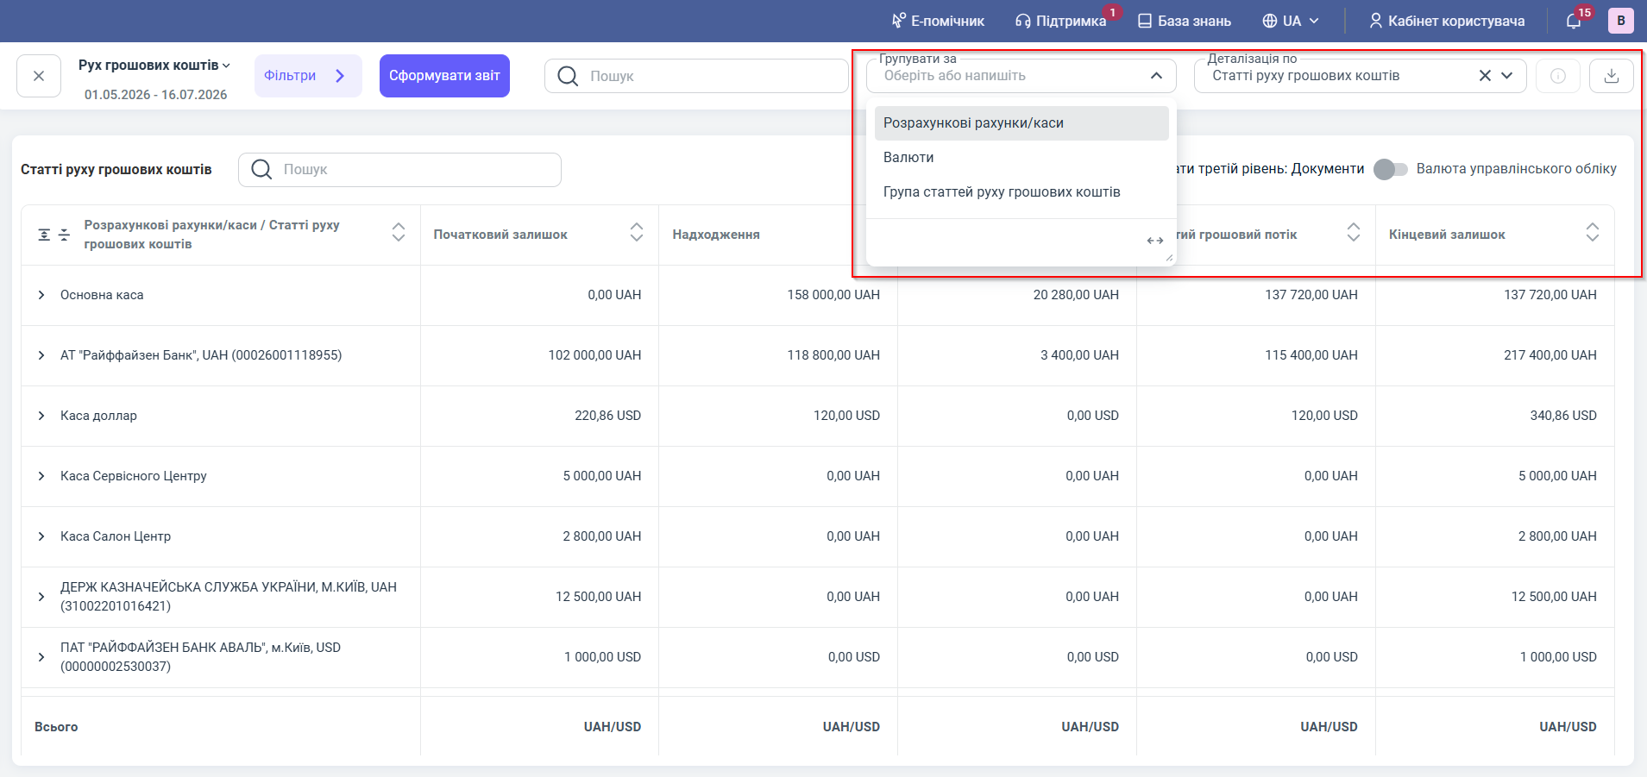1647x777 pixels.
Task: Click the 158 000,00 UAH cell
Action: click(833, 295)
